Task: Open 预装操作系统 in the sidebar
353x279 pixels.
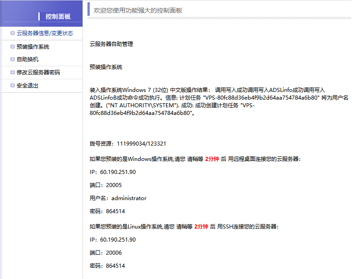Action: pos(33,46)
